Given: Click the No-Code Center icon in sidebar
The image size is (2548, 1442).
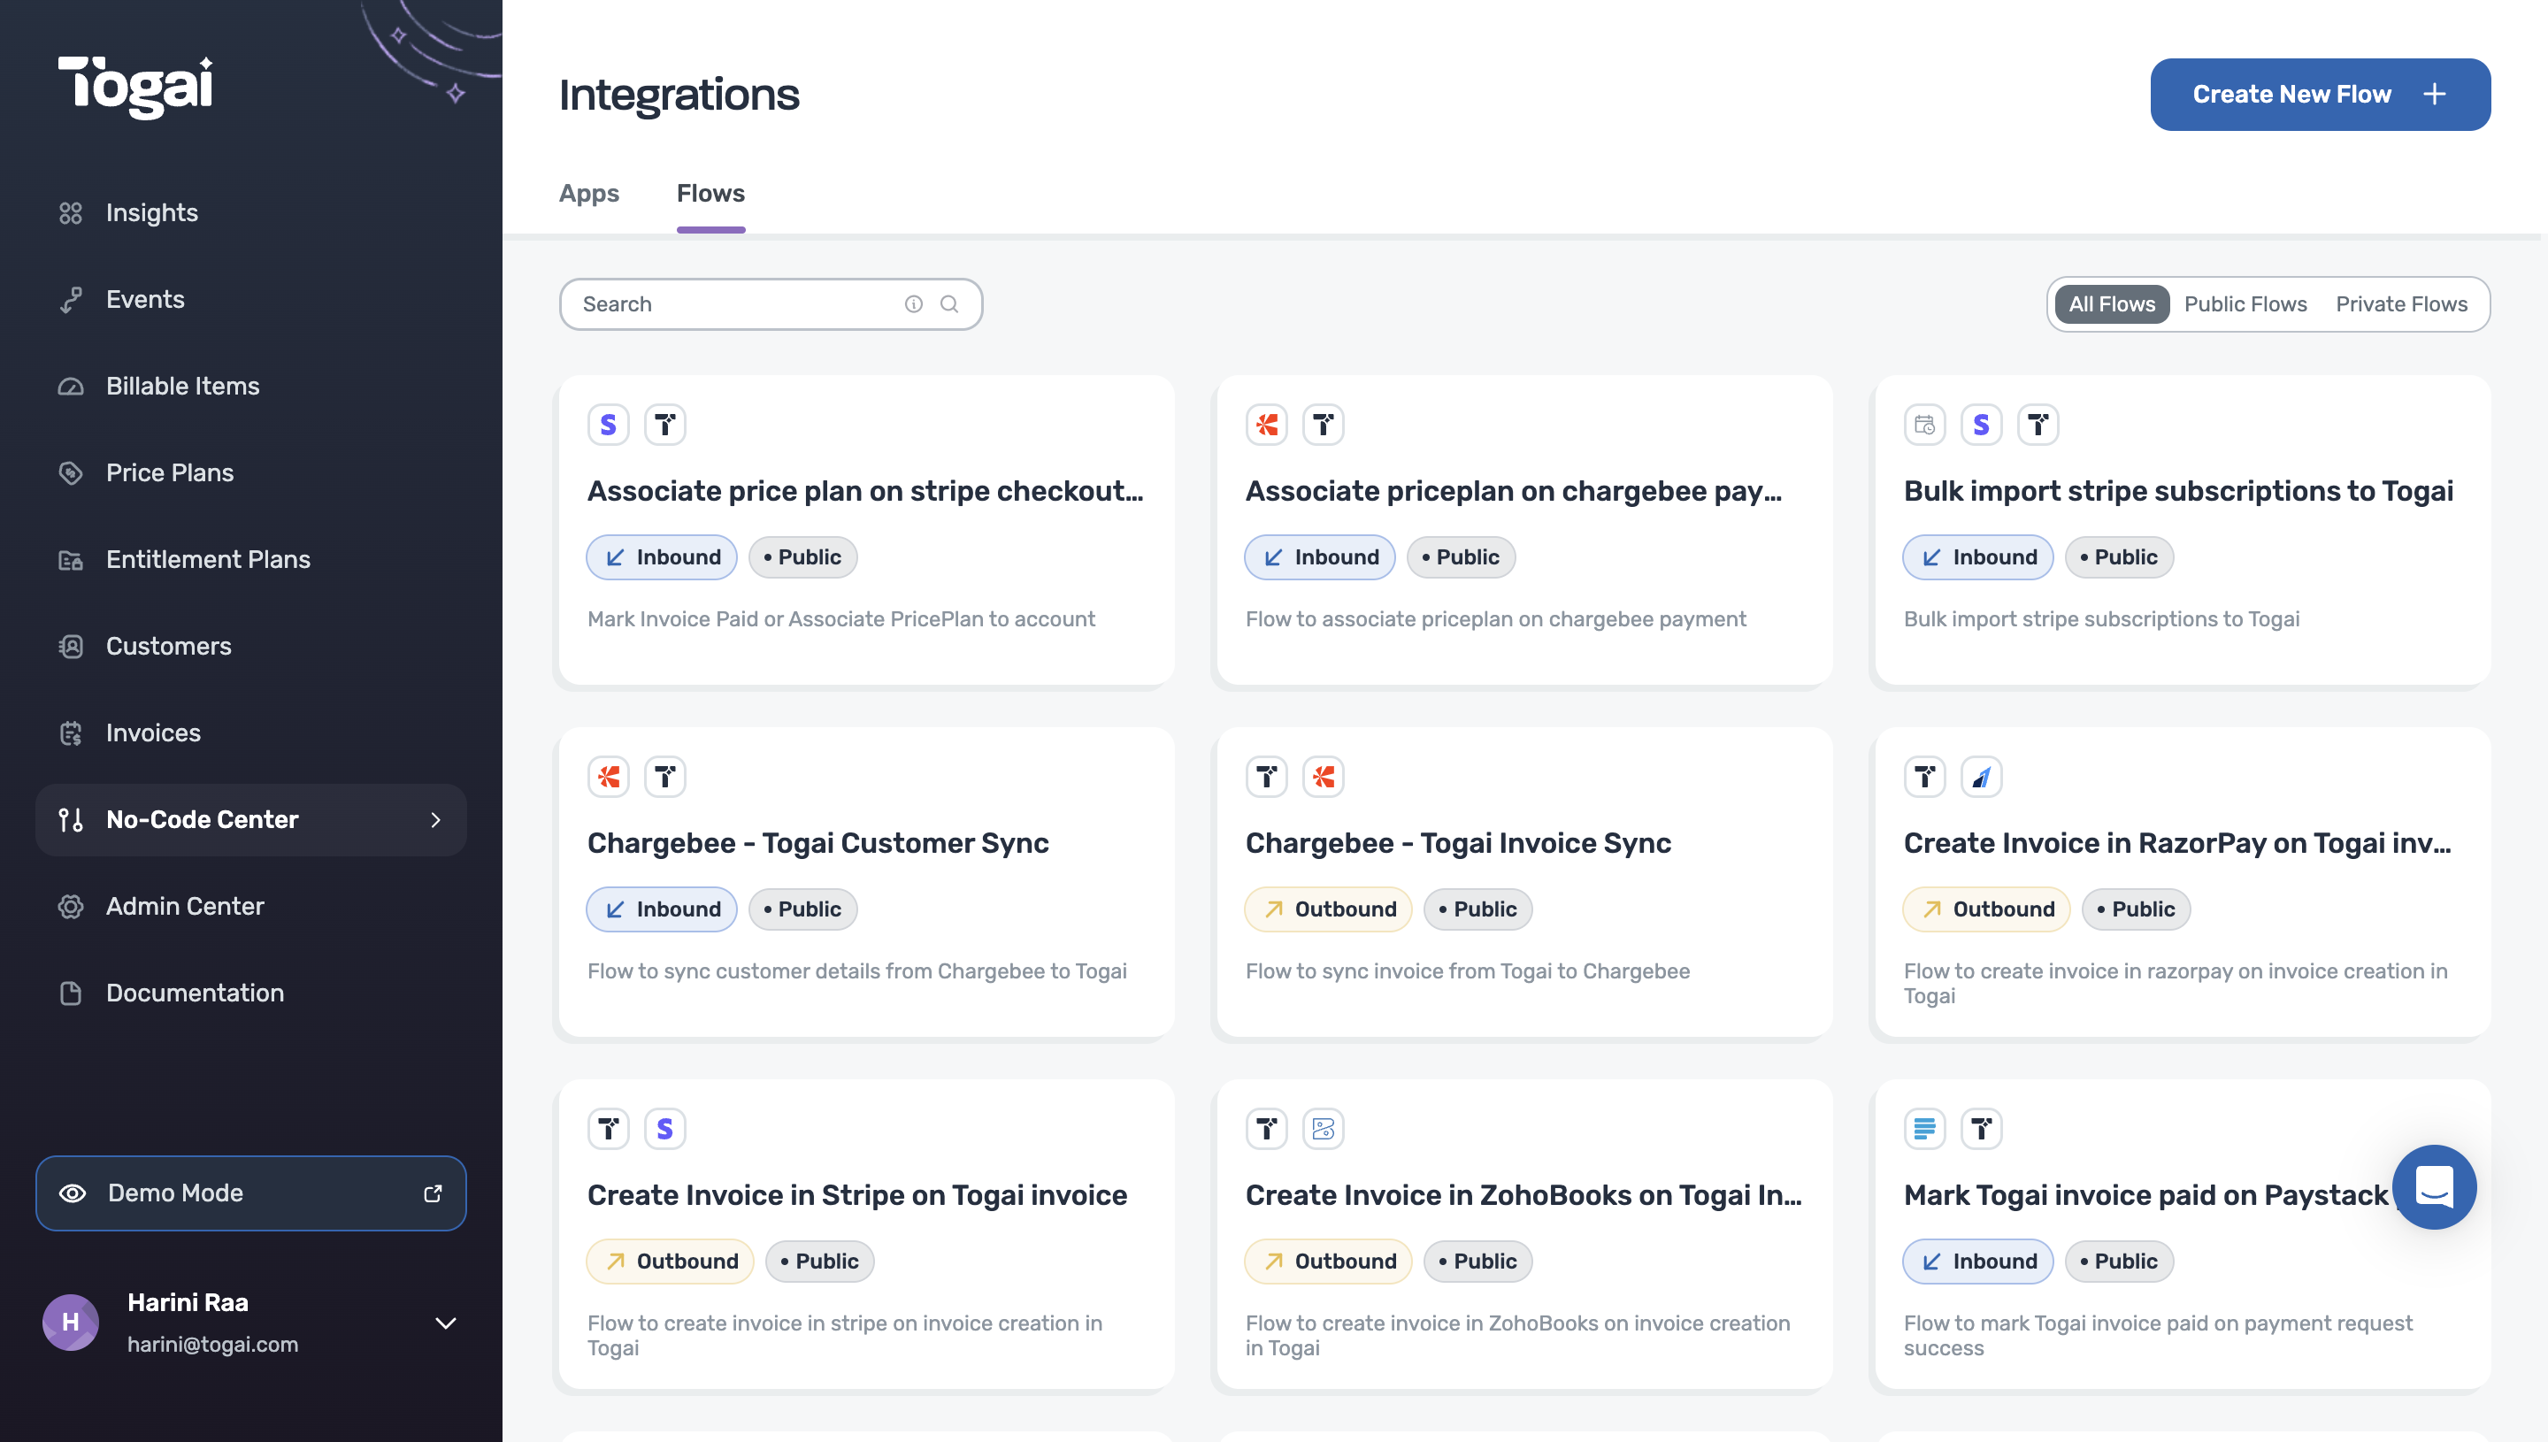Looking at the screenshot, I should tap(70, 819).
